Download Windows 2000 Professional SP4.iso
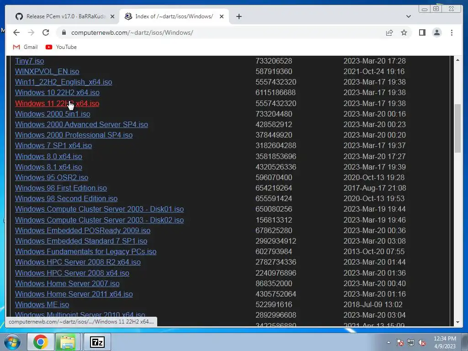This screenshot has height=351, width=468. click(x=74, y=135)
